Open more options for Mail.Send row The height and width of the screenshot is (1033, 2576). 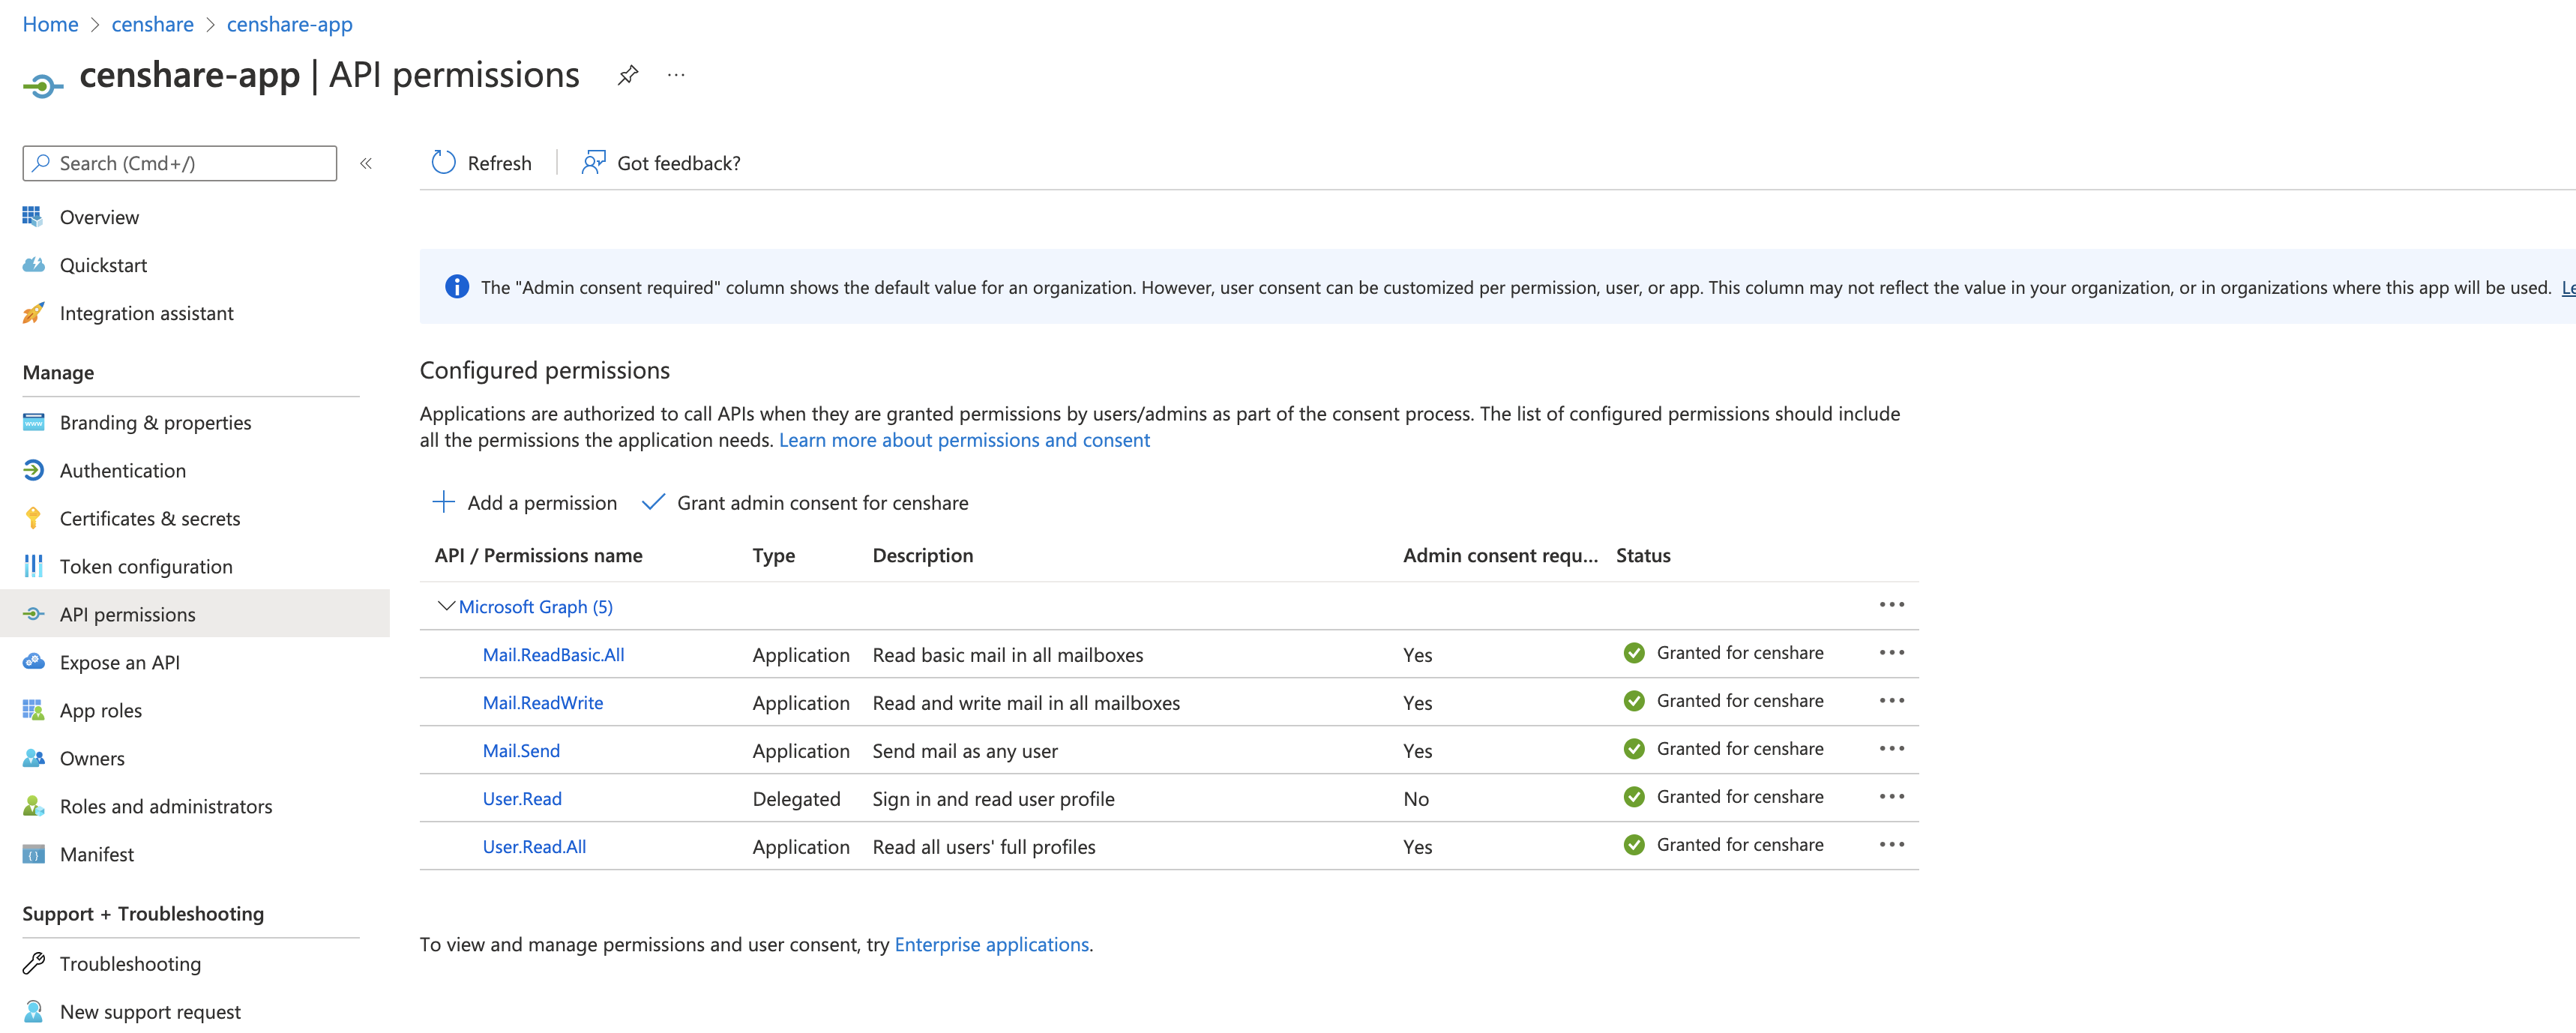click(1891, 749)
